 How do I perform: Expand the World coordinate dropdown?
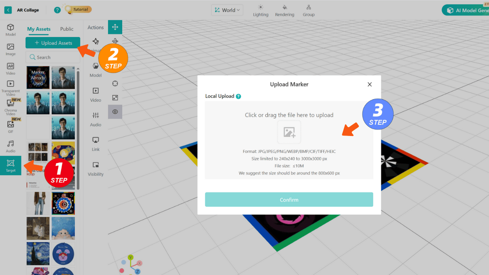coord(227,10)
